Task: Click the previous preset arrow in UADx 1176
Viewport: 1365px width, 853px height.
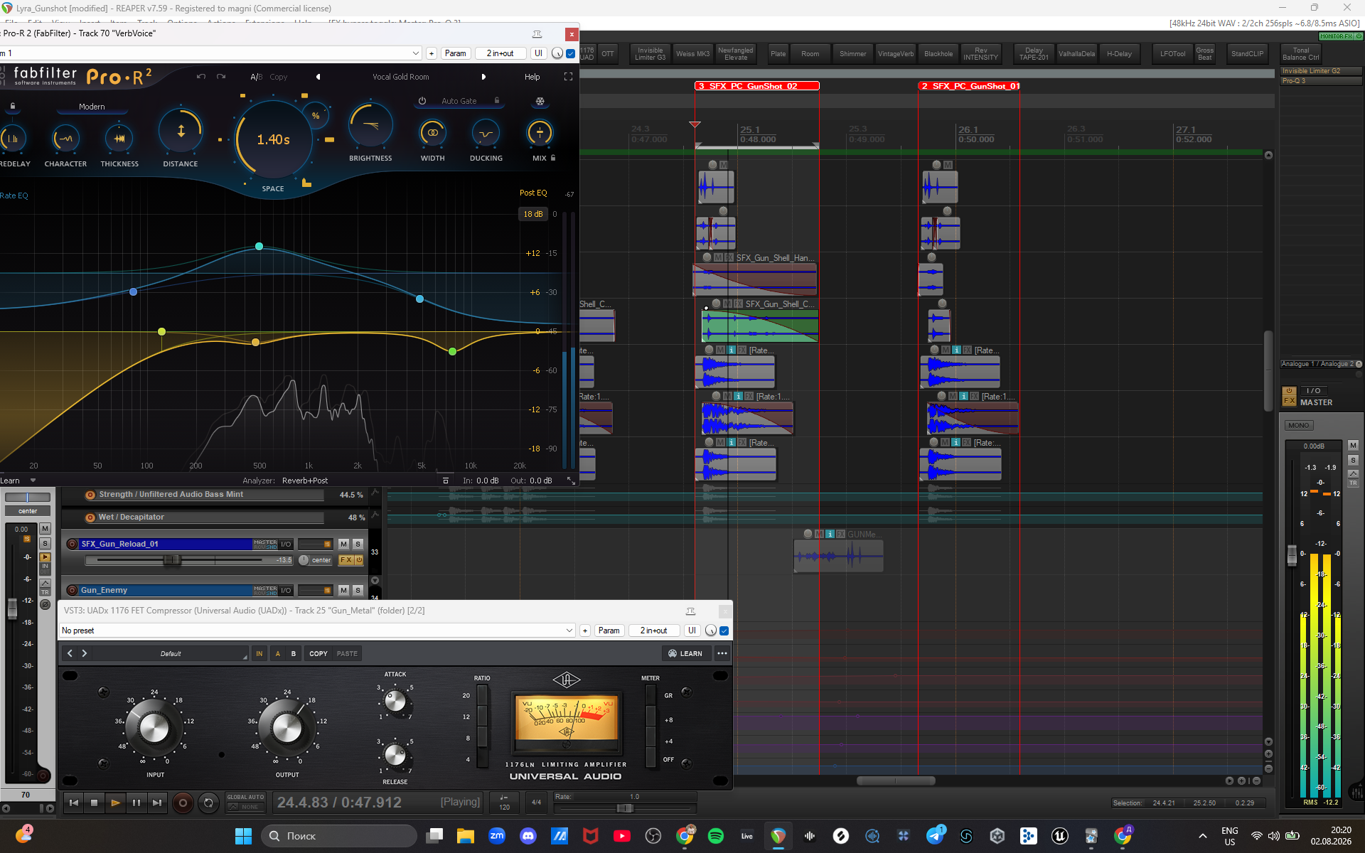Action: [70, 653]
